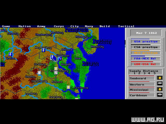Open the City menu
The height and width of the screenshot is (124, 166).
click(74, 26)
